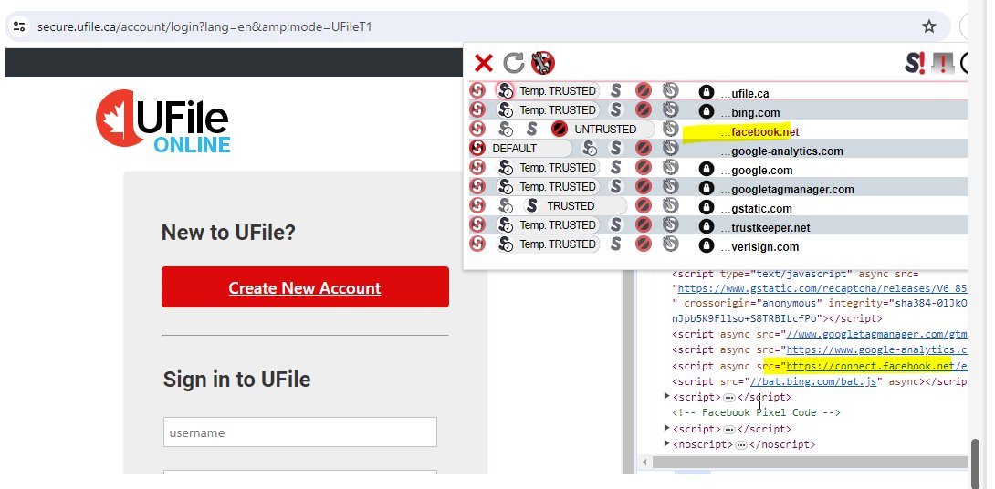Viewport: 995px width, 489px height.
Task: Bookmark this page with star icon
Action: [929, 26]
